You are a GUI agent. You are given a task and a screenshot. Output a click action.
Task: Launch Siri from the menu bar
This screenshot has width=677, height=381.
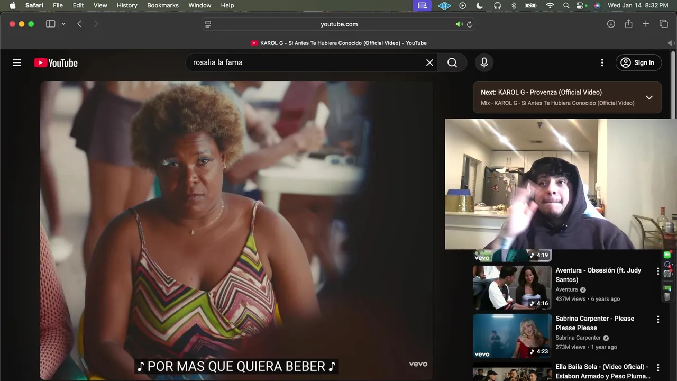pos(597,5)
